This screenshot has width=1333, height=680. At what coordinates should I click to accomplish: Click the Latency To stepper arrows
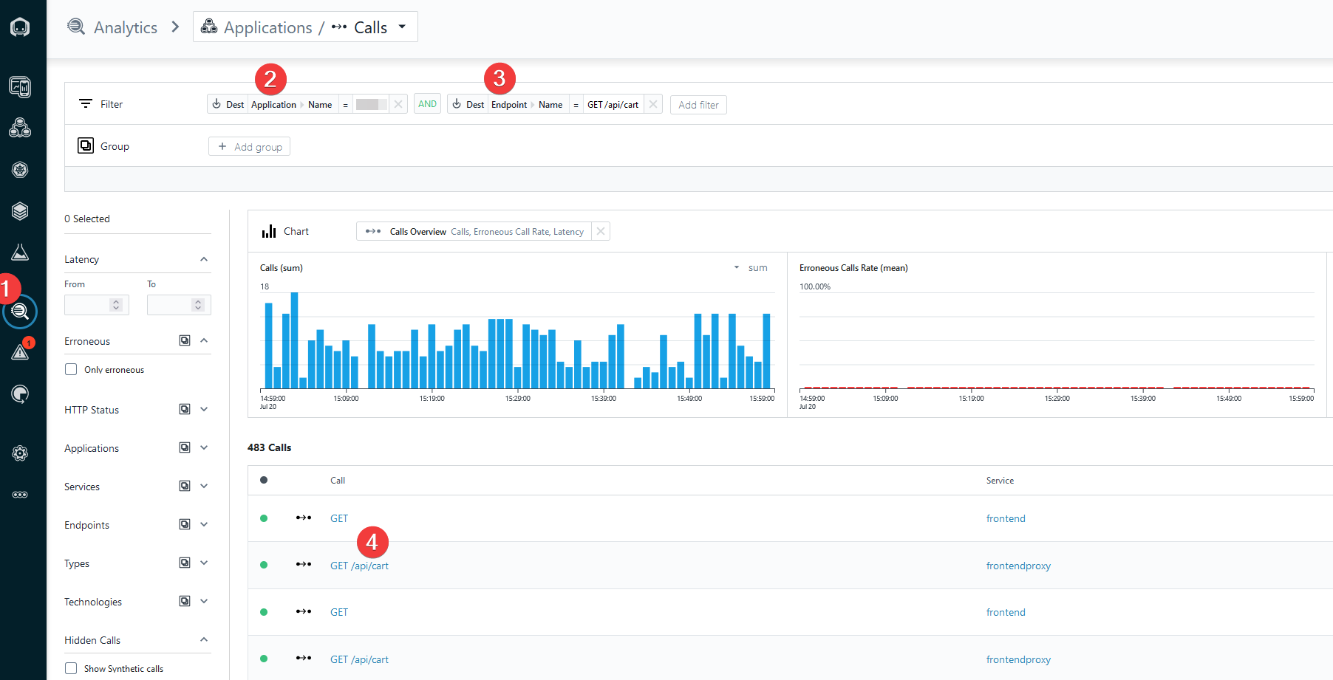[198, 305]
